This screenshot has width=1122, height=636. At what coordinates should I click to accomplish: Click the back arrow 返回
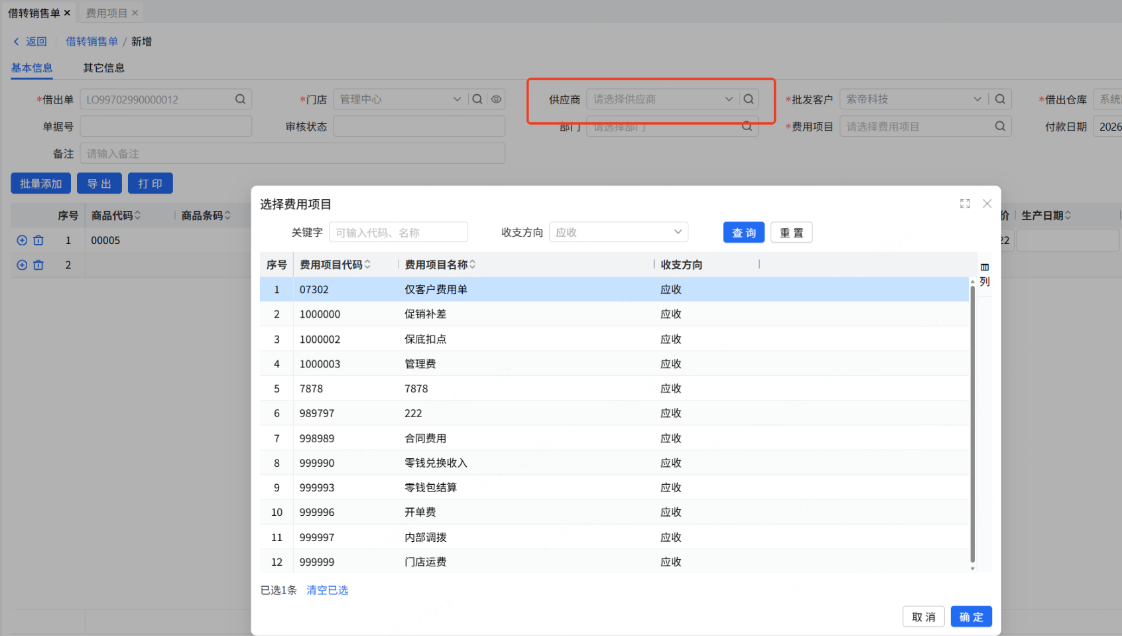(x=30, y=41)
